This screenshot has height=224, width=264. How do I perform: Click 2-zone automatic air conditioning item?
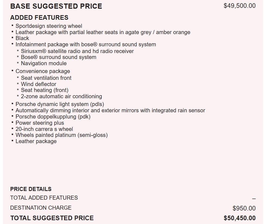(61, 96)
